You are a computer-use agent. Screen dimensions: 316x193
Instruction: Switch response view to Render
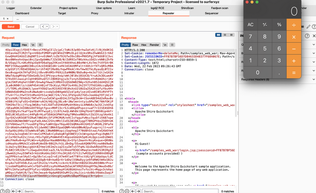(155, 45)
